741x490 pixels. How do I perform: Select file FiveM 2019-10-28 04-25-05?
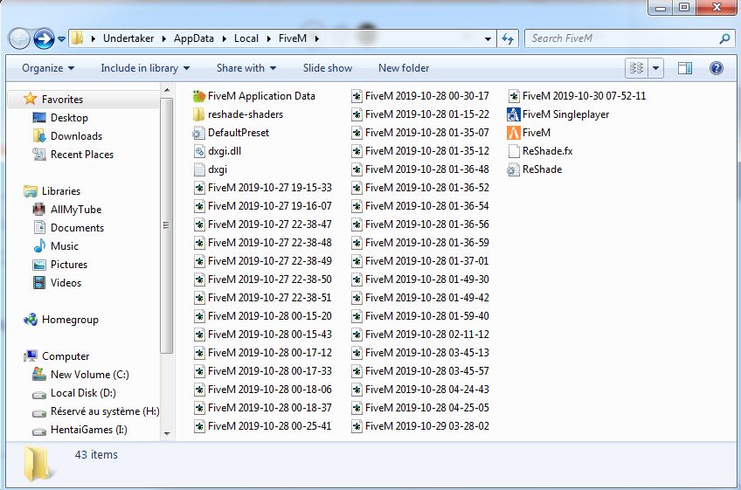pyautogui.click(x=420, y=408)
